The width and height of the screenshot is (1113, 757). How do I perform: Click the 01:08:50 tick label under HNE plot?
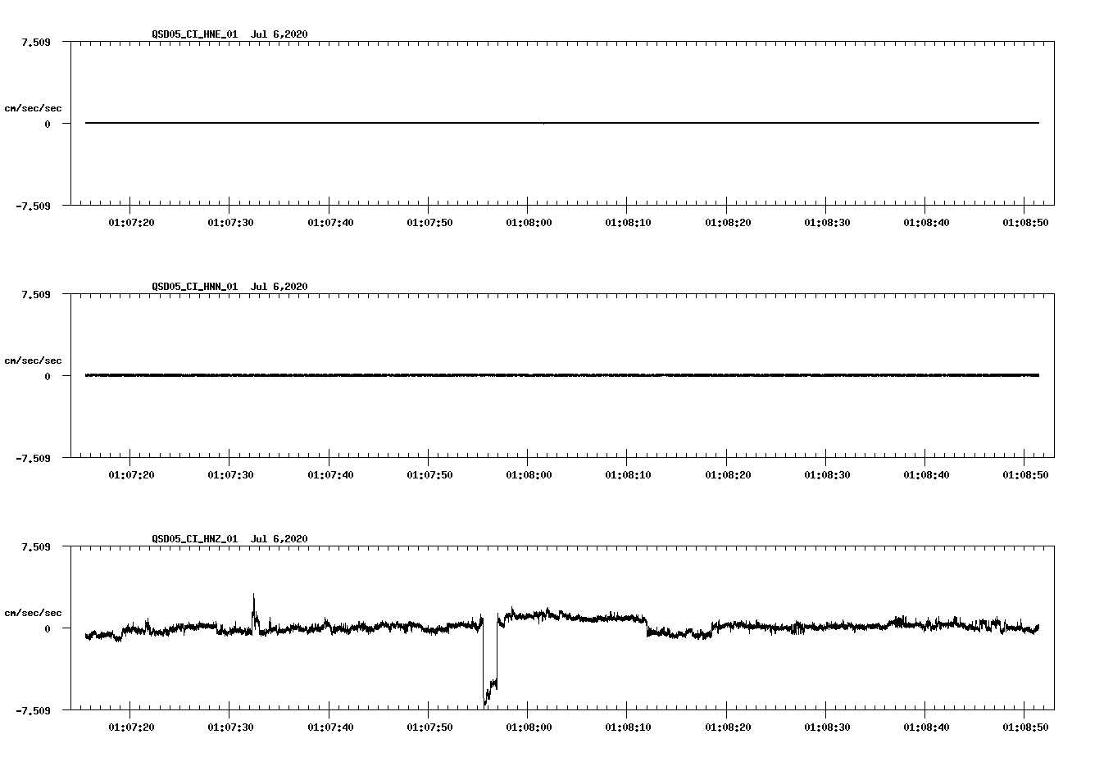coord(1024,222)
